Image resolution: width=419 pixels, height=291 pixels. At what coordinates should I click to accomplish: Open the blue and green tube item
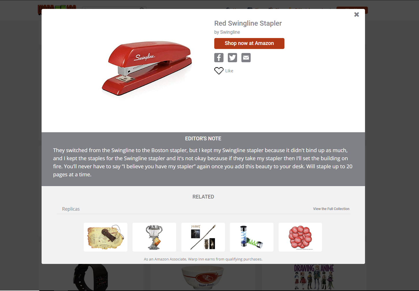coord(252,237)
